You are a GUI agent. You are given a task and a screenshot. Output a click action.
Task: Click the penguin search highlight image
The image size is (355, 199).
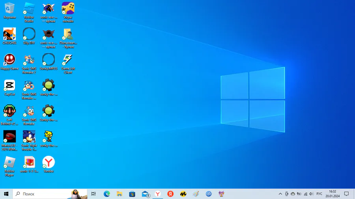78,194
